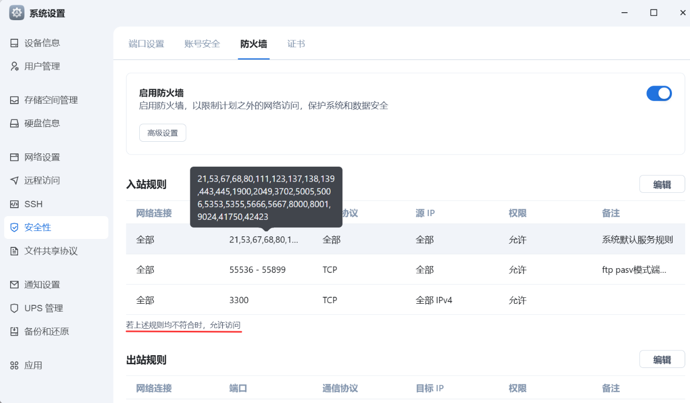Click the 用户管理 person icon
690x403 pixels.
coord(14,66)
